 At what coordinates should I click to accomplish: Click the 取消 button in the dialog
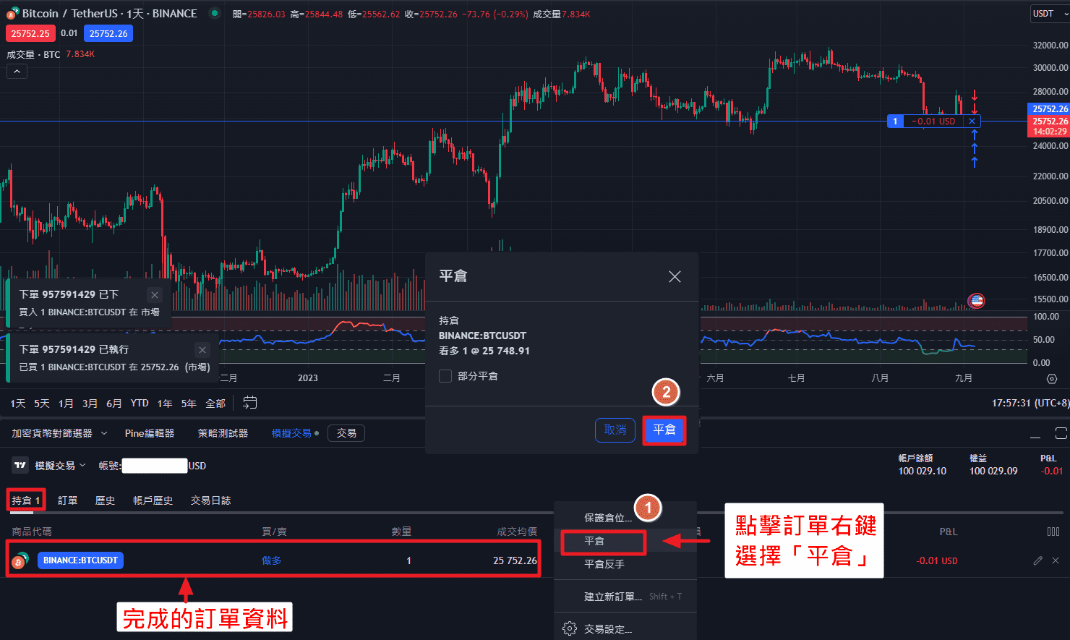click(615, 430)
